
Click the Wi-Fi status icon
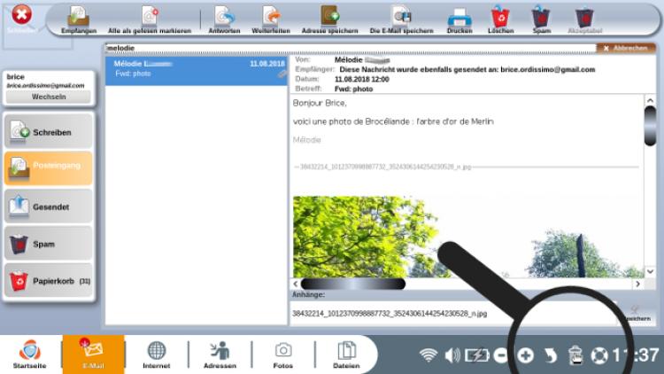(x=429, y=355)
